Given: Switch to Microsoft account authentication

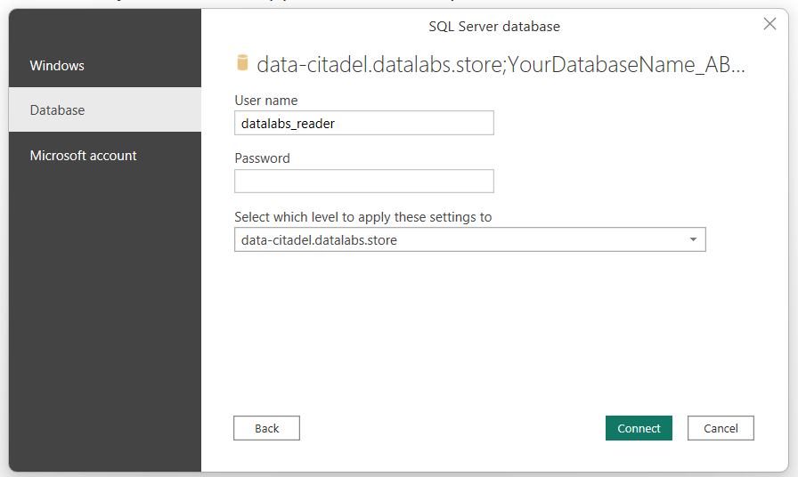Looking at the screenshot, I should pos(105,155).
